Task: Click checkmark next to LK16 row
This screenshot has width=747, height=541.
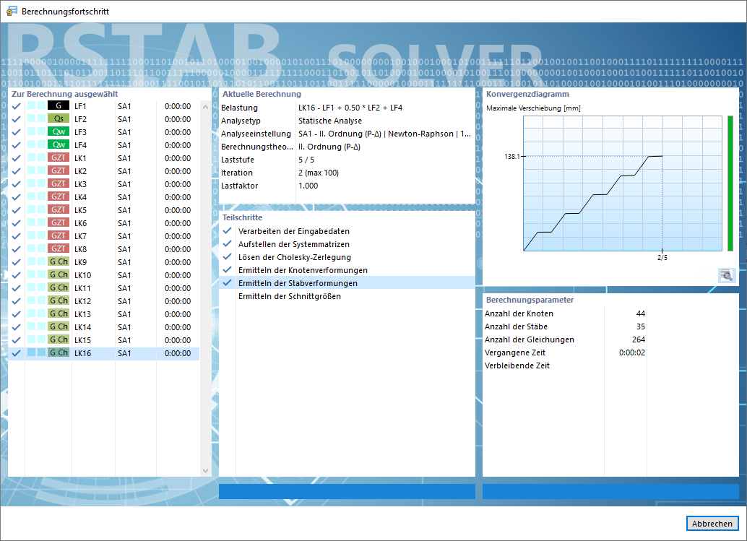Action: pyautogui.click(x=16, y=353)
